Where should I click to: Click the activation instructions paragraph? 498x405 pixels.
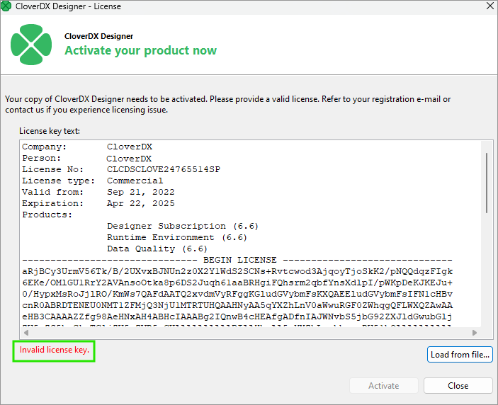tap(227, 104)
